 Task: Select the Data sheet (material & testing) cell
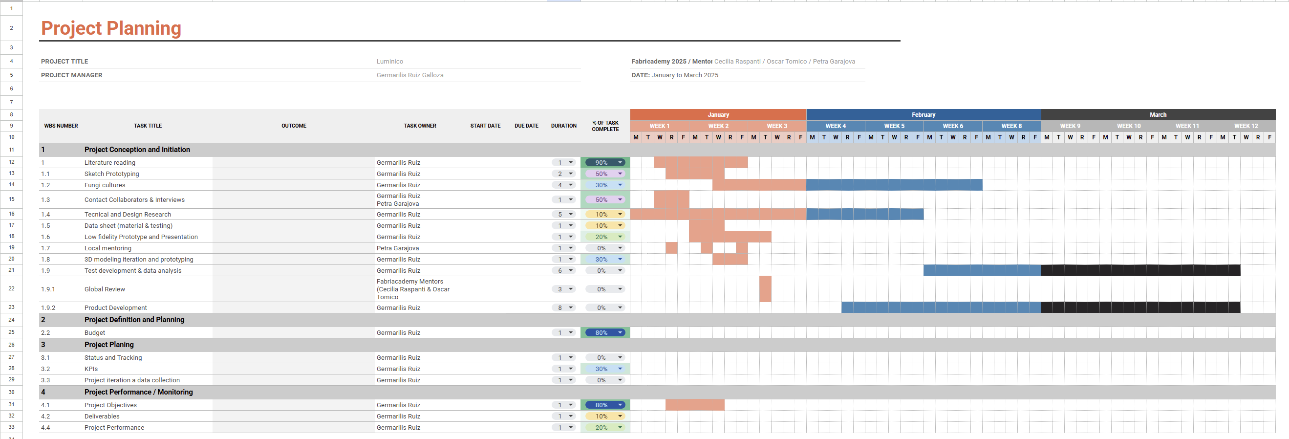[148, 225]
